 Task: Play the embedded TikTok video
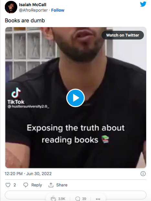75,98
